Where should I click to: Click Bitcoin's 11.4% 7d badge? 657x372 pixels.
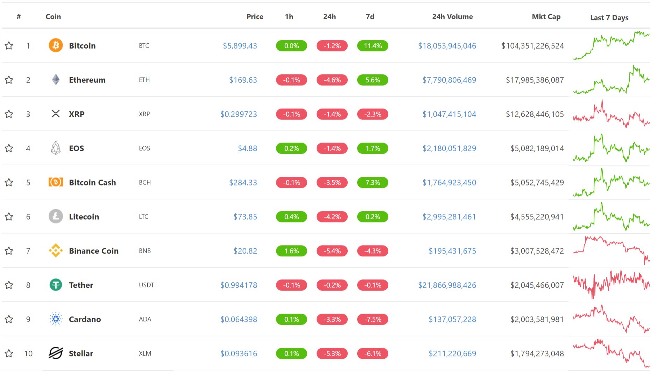click(373, 46)
